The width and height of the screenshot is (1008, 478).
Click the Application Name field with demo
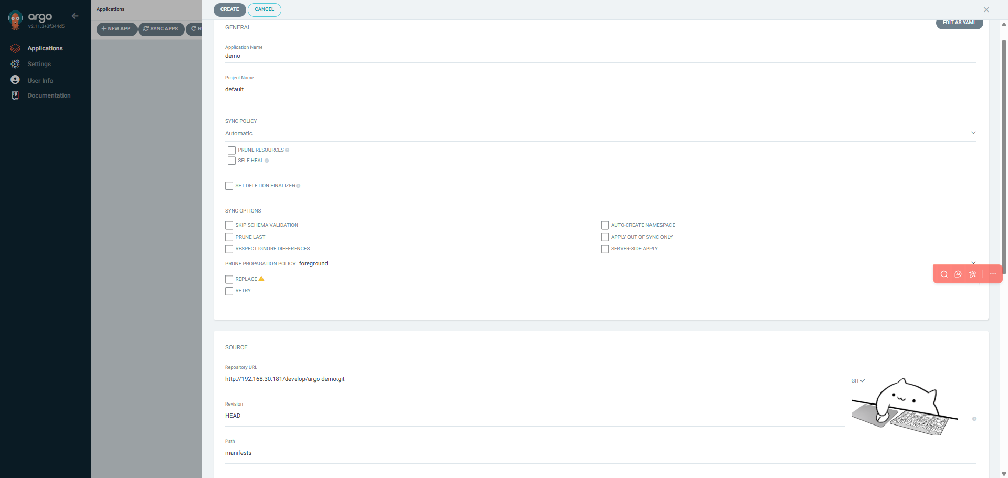[x=601, y=56]
